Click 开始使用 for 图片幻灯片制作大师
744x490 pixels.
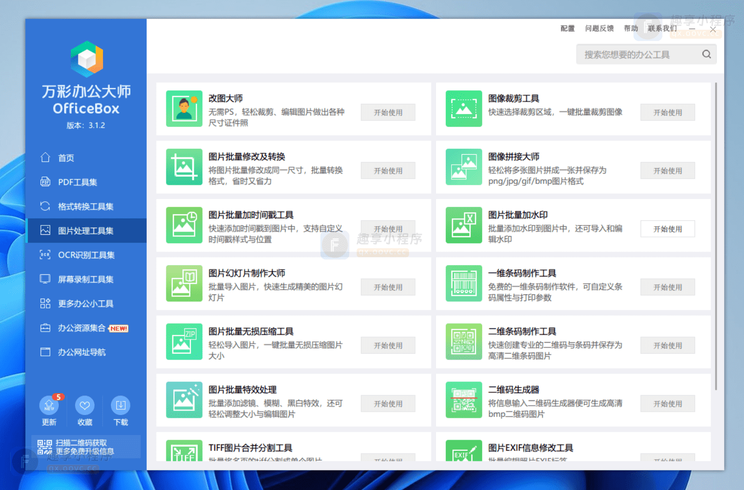[388, 287]
